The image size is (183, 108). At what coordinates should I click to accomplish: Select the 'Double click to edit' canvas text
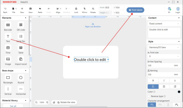pyautogui.click(x=91, y=60)
